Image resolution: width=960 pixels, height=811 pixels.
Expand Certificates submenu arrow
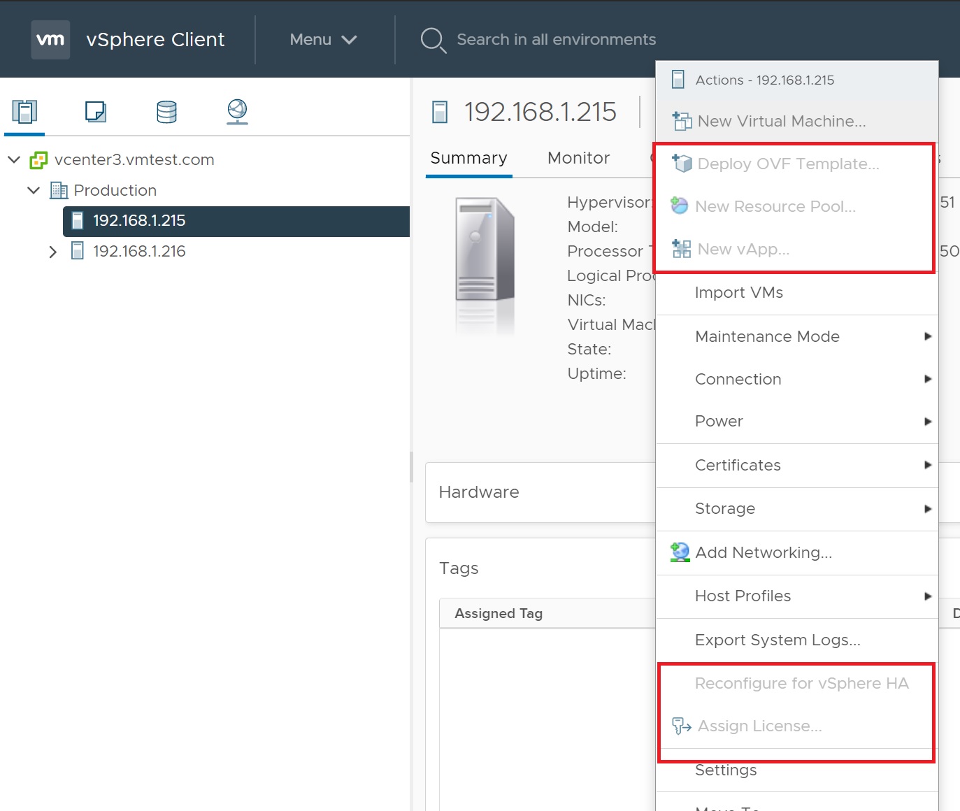click(x=928, y=465)
